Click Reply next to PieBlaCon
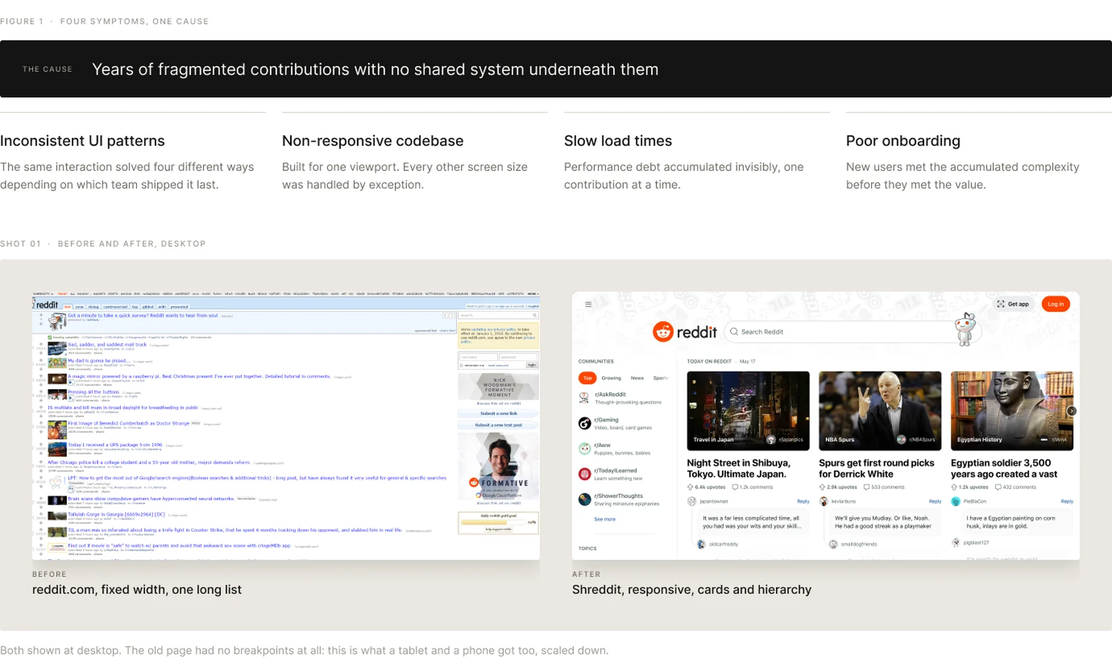 [1067, 501]
